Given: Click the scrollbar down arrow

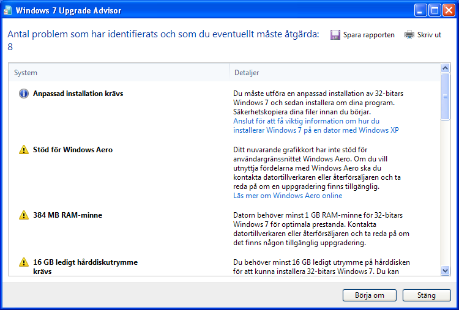Looking at the screenshot, I should [445, 270].
